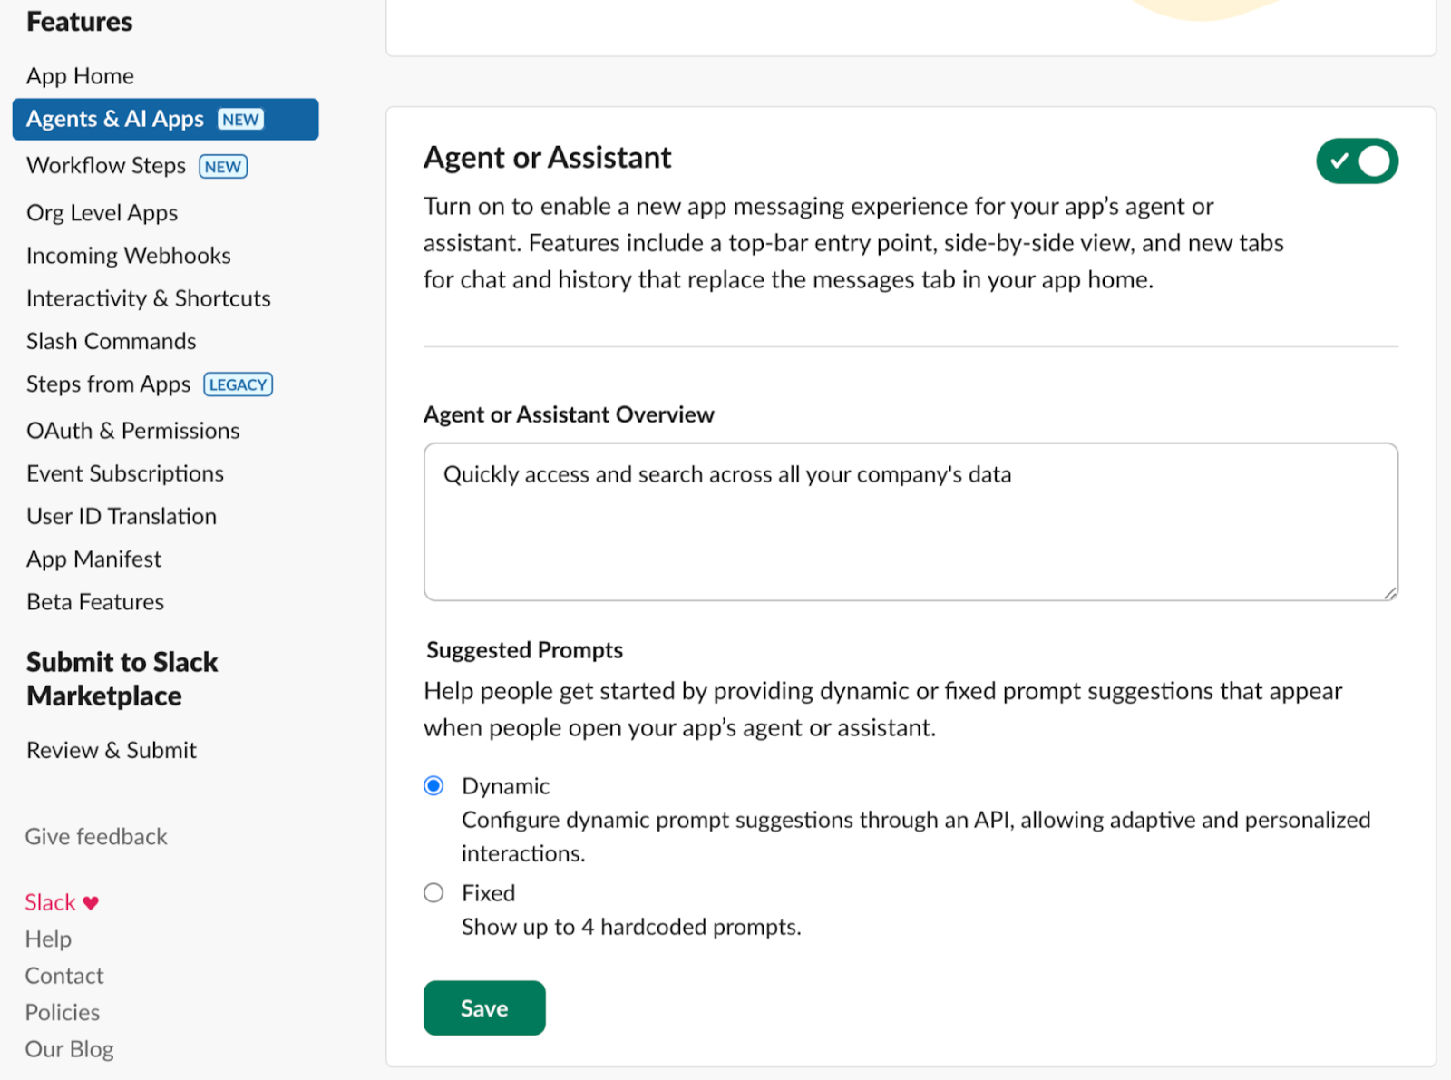
Task: Click the red heart icon beside Slack
Action: click(x=91, y=903)
